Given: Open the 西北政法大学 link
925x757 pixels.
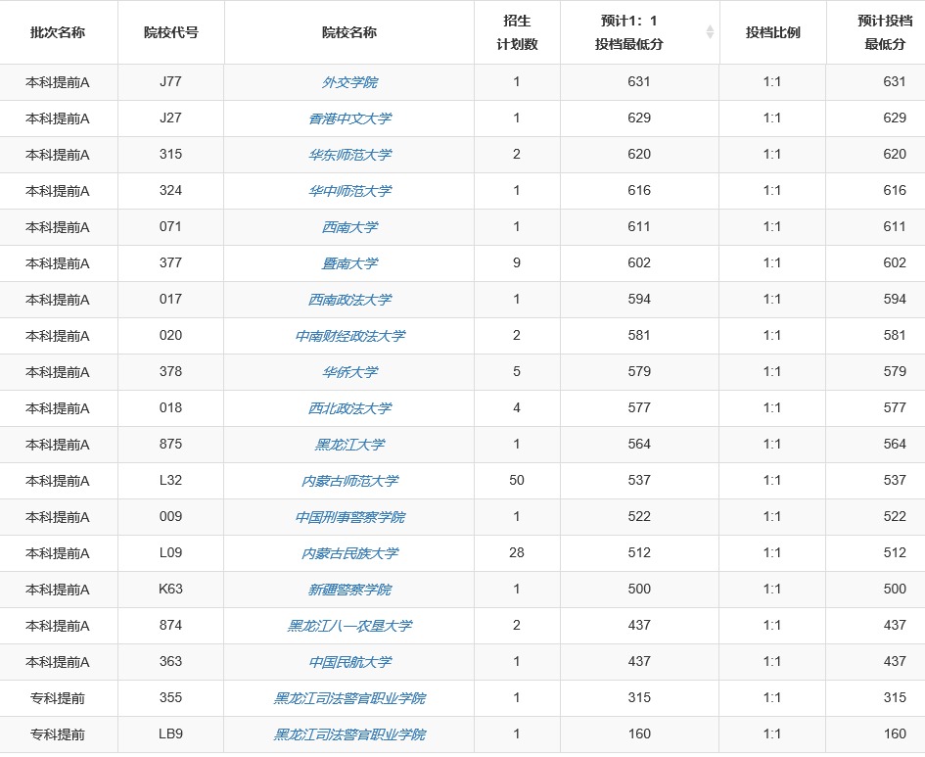Looking at the screenshot, I should 349,408.
